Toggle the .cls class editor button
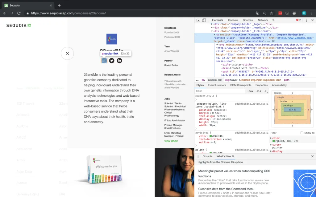 click(258, 91)
